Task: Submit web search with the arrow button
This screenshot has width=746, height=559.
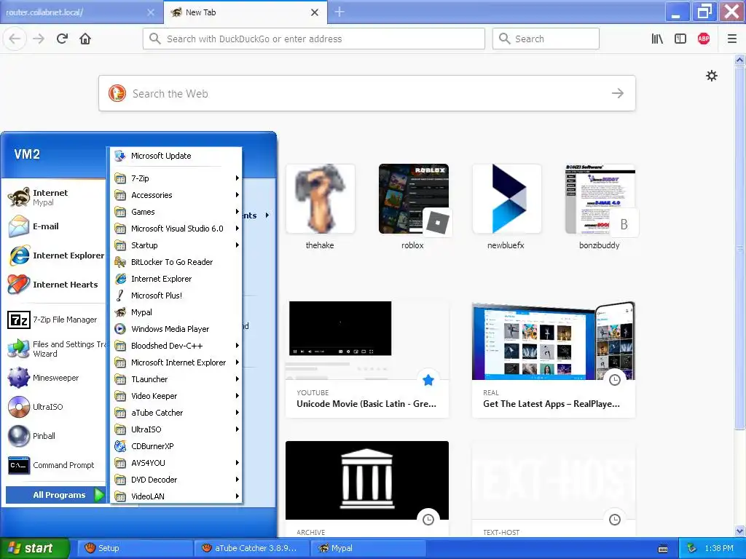Action: [x=618, y=93]
